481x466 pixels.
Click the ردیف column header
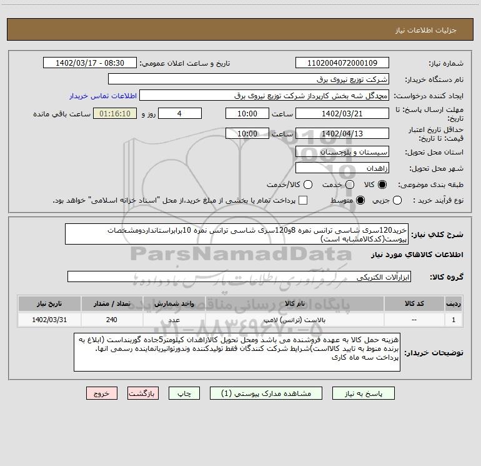tap(454, 304)
